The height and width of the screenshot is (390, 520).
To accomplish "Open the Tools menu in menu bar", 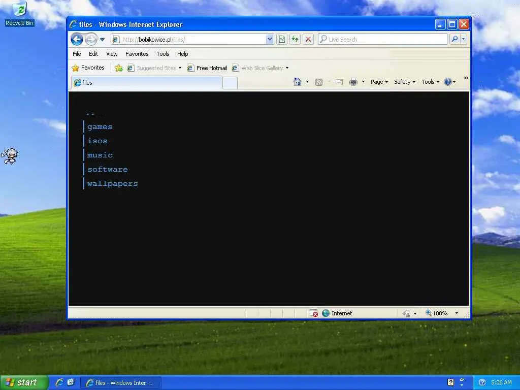I will click(163, 54).
